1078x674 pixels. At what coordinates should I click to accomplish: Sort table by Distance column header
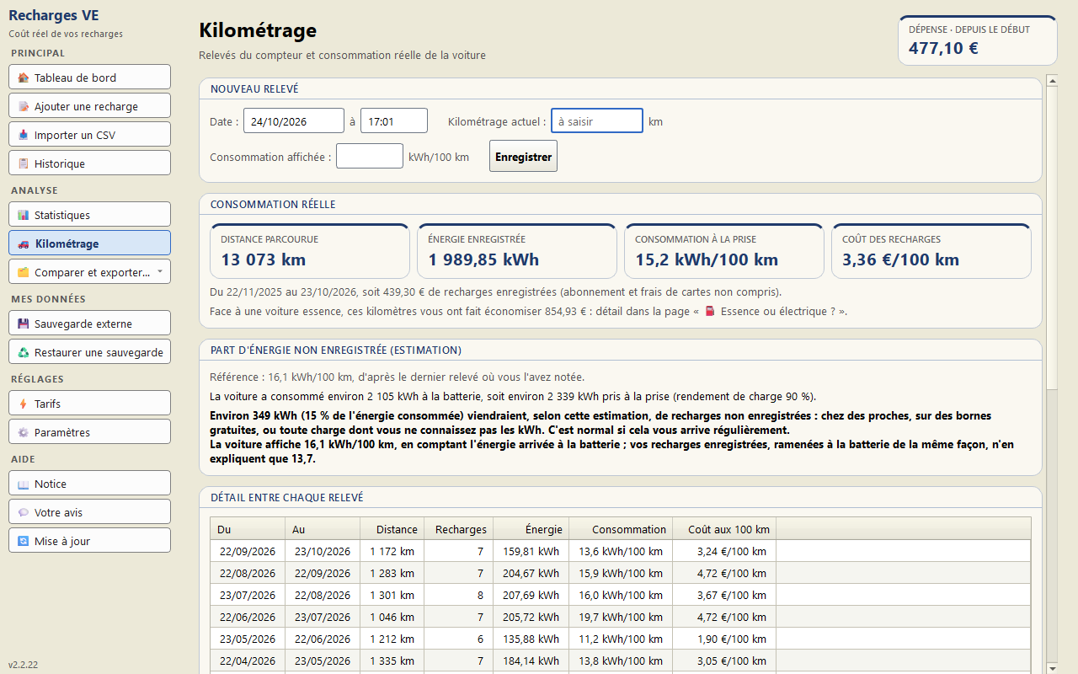coord(392,529)
